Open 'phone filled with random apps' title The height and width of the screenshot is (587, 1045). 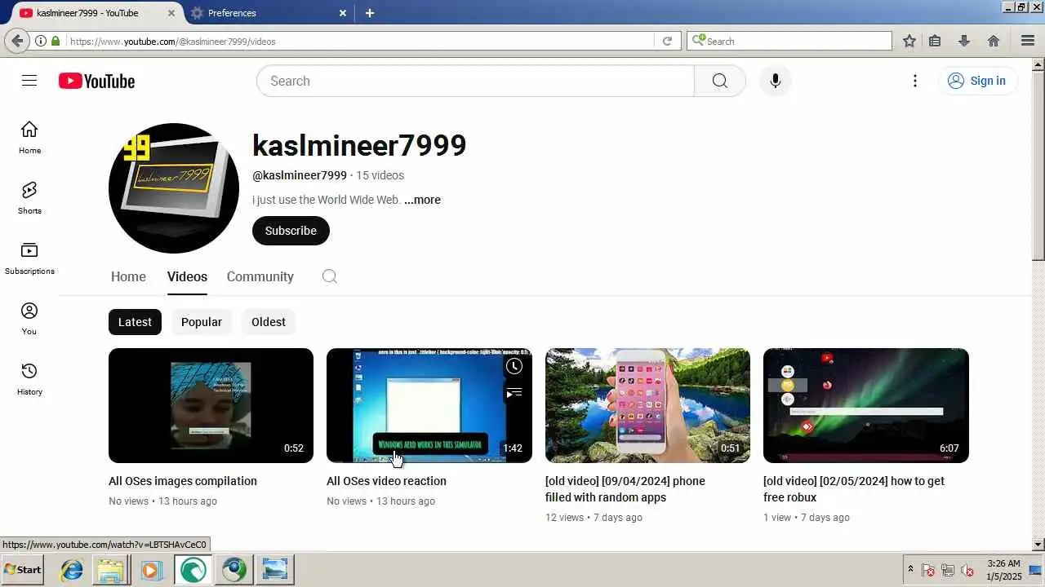tap(625, 489)
